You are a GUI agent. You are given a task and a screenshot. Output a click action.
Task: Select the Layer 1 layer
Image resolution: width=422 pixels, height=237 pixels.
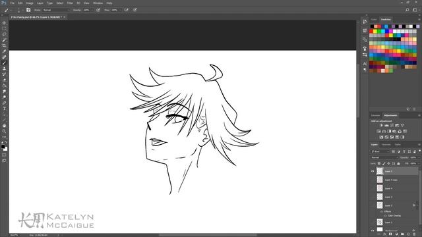(397, 223)
